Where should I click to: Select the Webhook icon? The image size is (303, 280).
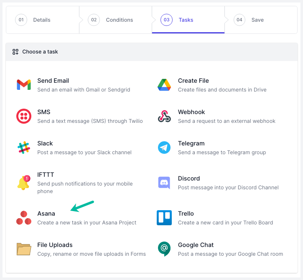pos(164,116)
